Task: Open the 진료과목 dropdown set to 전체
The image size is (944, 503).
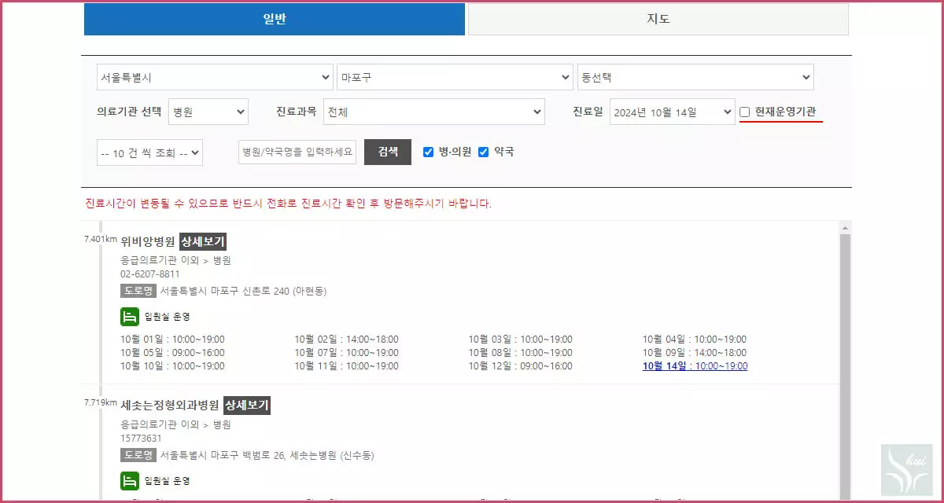Action: tap(435, 112)
